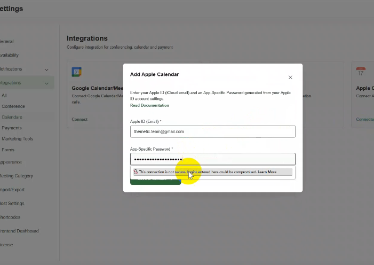Viewport: 374px width, 265px height.
Task: Connect the Google Calendar/Meet integration
Action: click(x=79, y=119)
